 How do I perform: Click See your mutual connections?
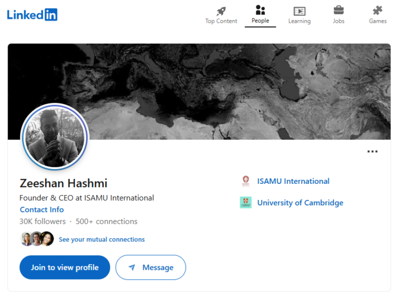point(102,239)
